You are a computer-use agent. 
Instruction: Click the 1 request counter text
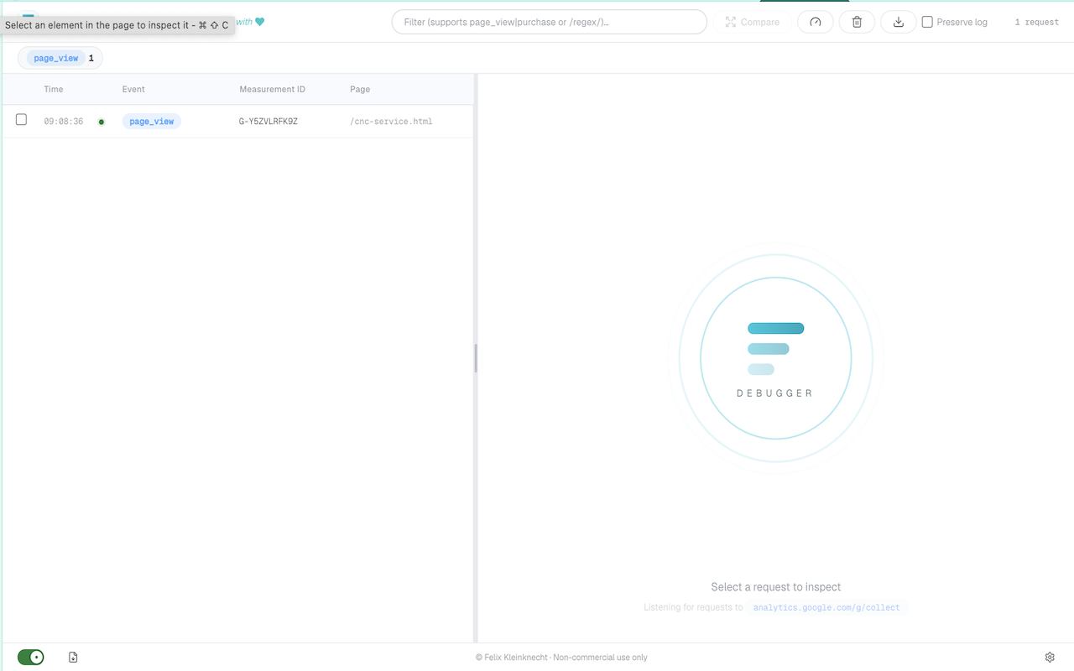1037,22
